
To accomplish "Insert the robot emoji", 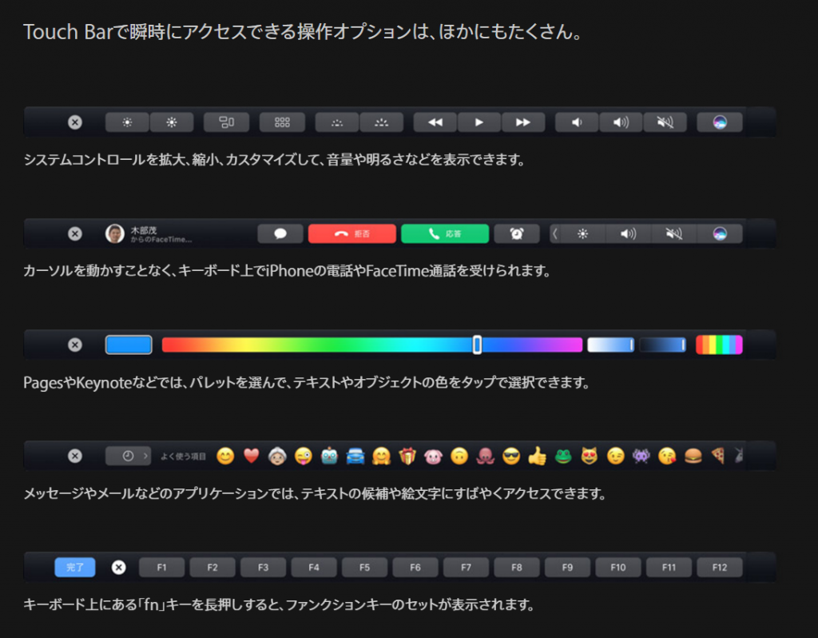I will [x=329, y=457].
